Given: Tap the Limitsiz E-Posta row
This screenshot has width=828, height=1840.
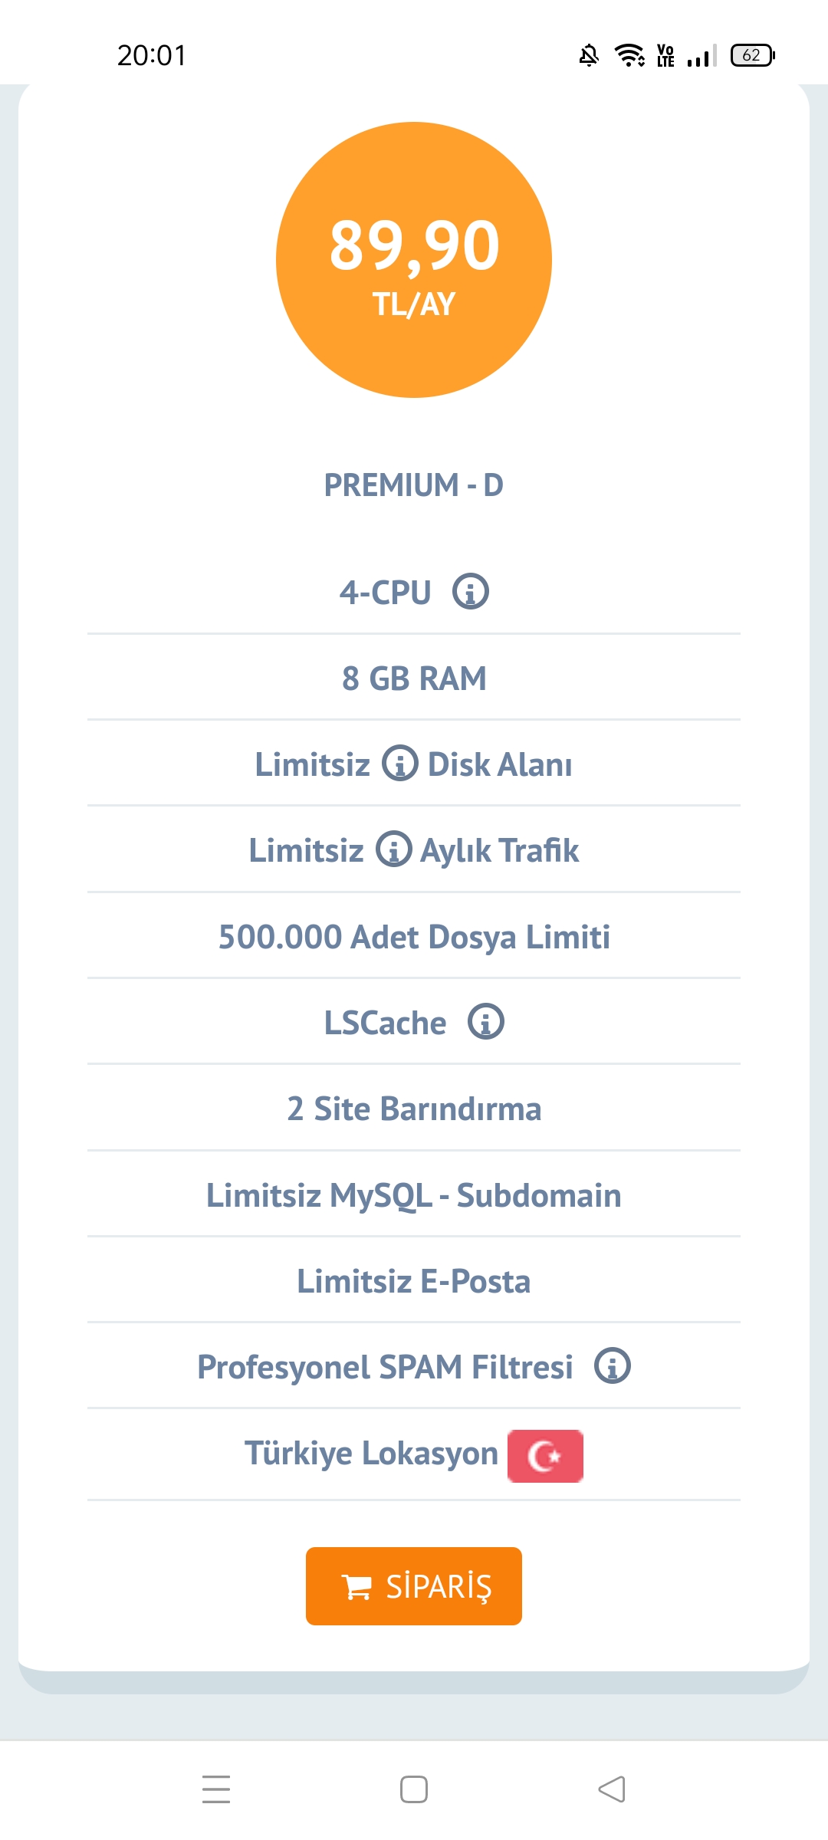Looking at the screenshot, I should [x=414, y=1281].
